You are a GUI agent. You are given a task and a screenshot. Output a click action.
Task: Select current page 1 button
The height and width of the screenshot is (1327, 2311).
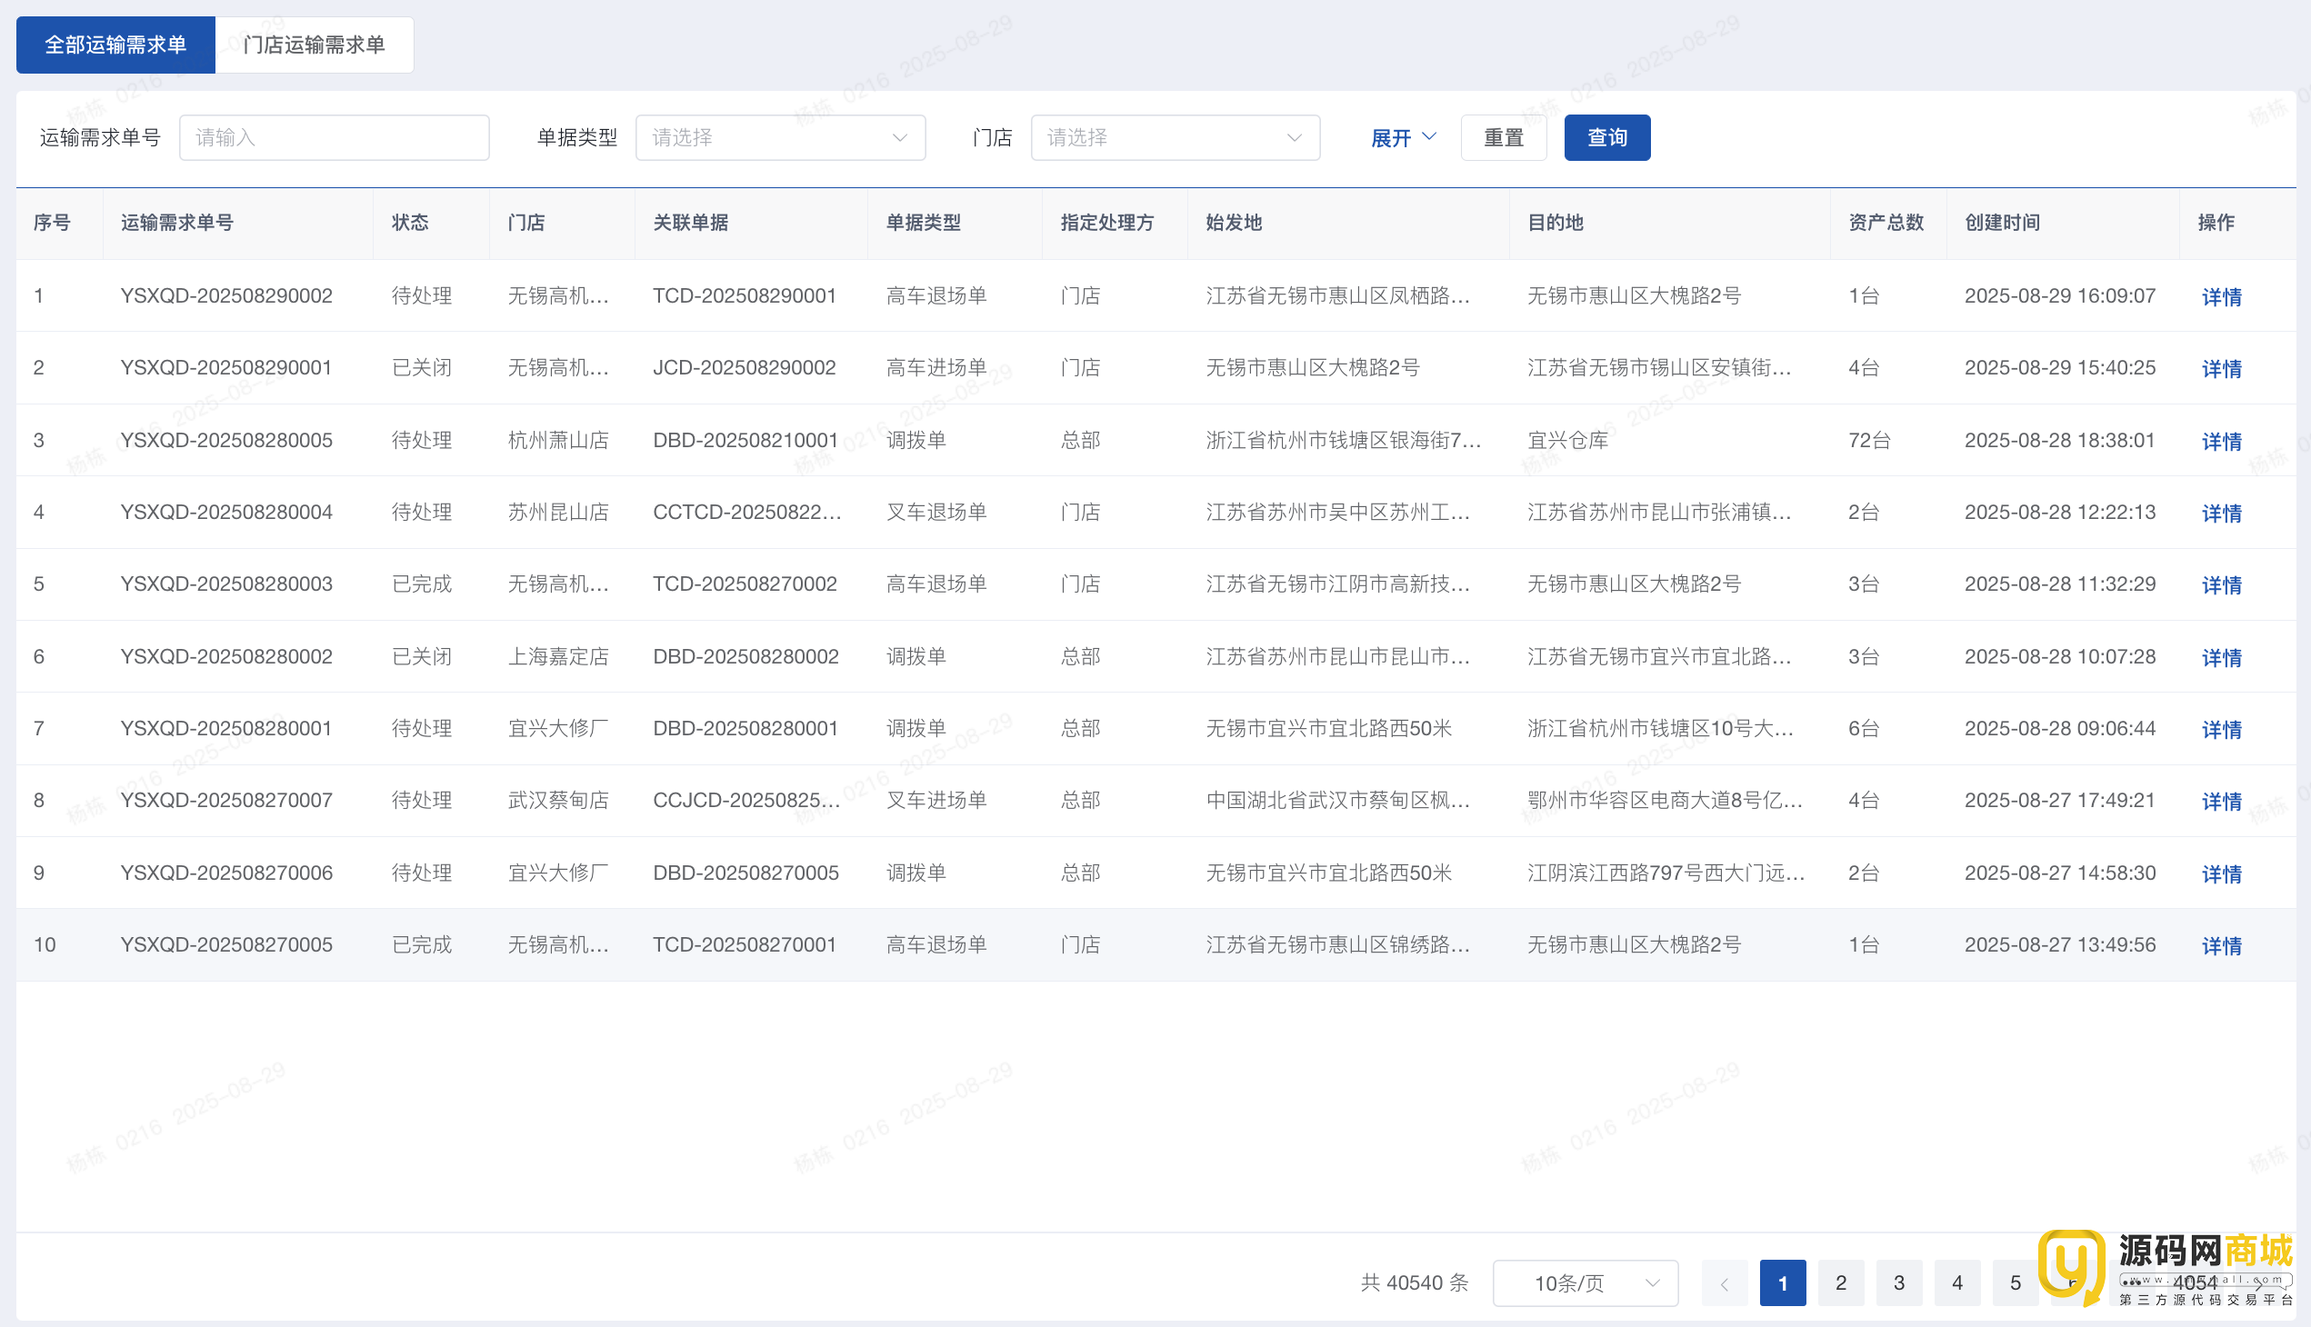[1782, 1283]
